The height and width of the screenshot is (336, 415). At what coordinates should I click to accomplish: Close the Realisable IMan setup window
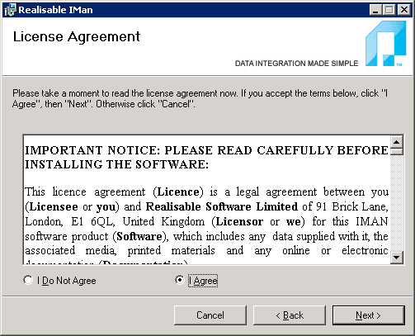click(404, 10)
